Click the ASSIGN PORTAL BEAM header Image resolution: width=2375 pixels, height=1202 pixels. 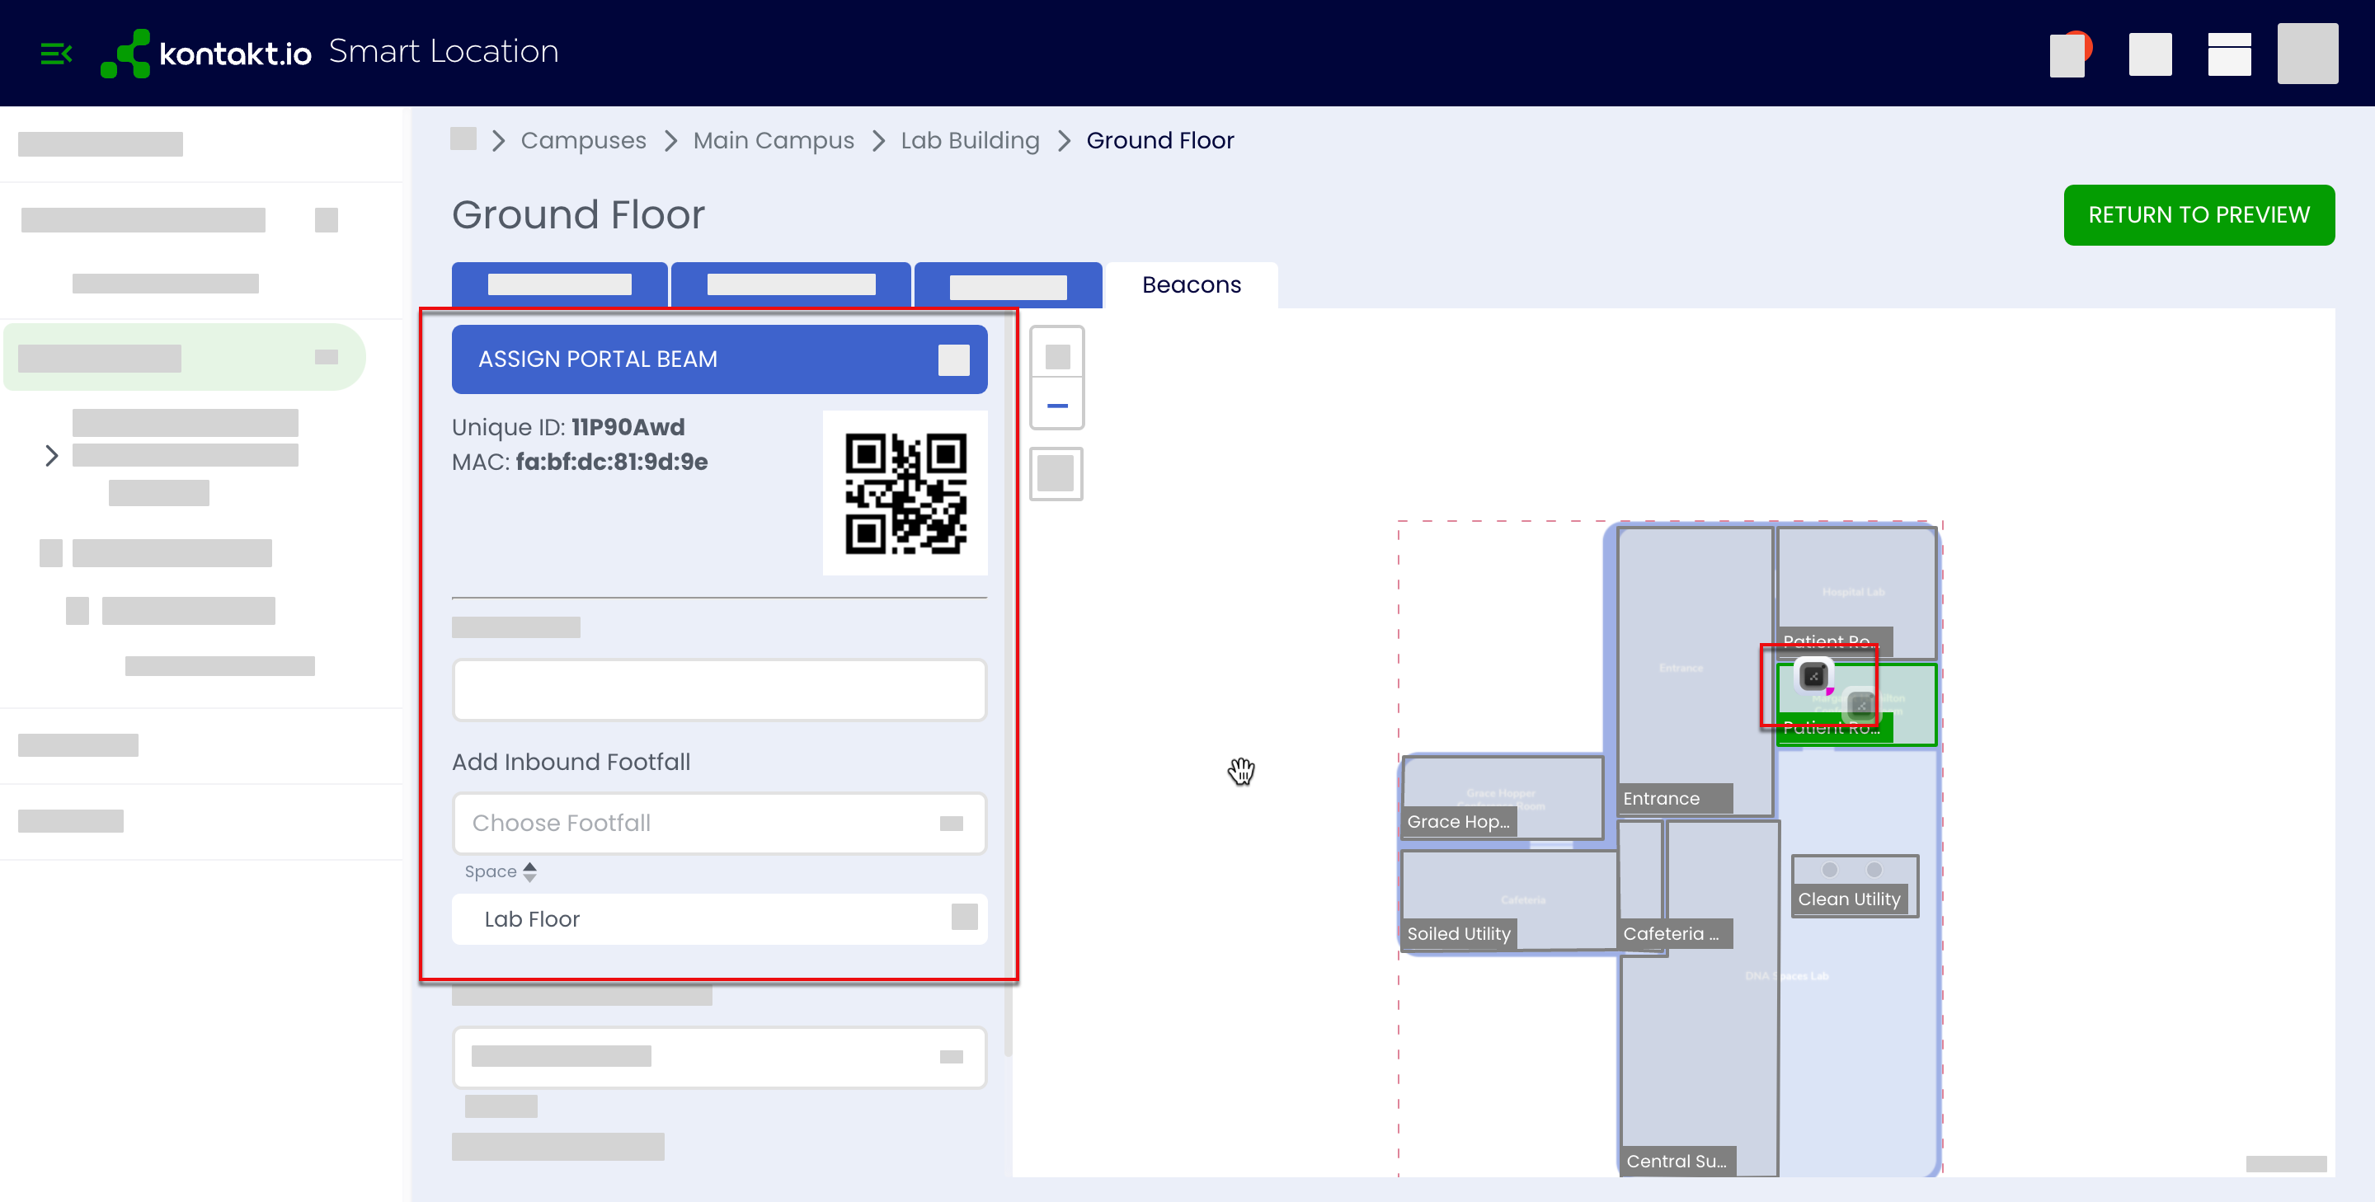(719, 359)
